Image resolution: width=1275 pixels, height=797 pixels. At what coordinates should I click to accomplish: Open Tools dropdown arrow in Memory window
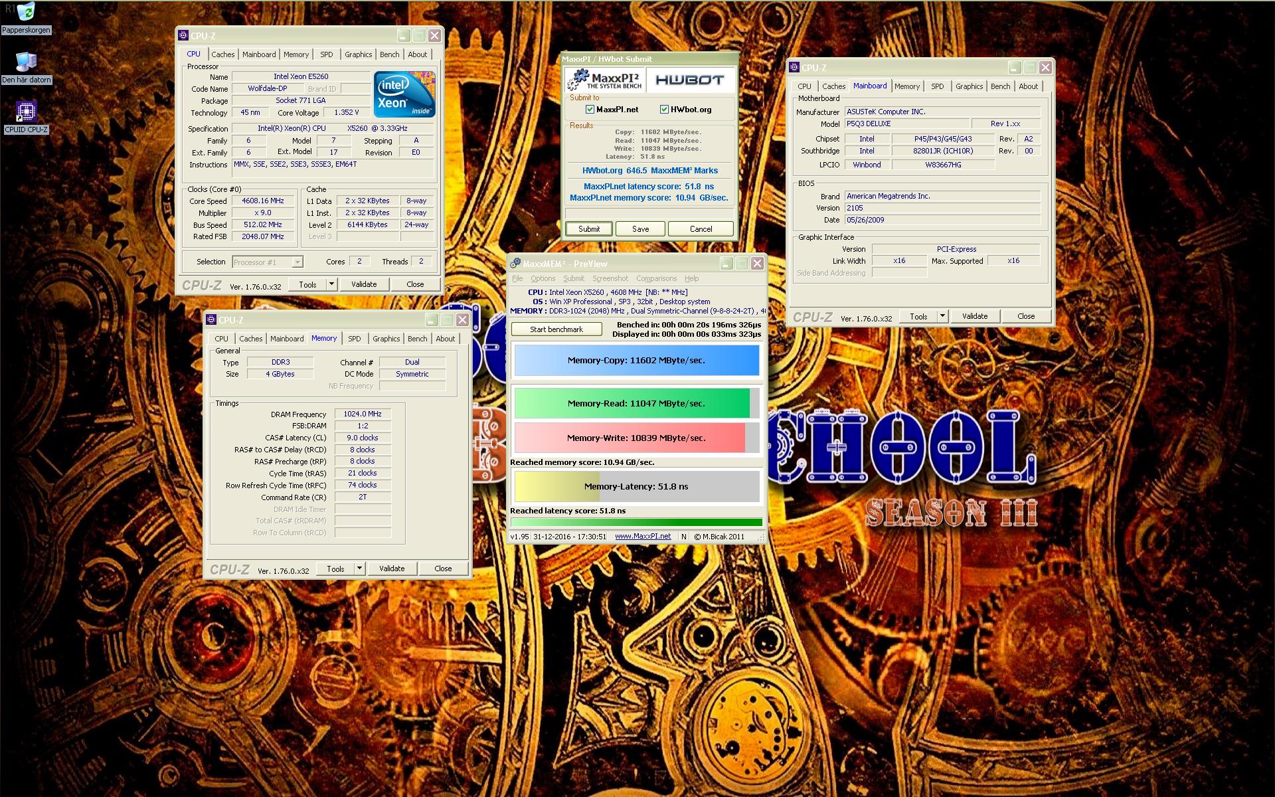[x=359, y=569]
